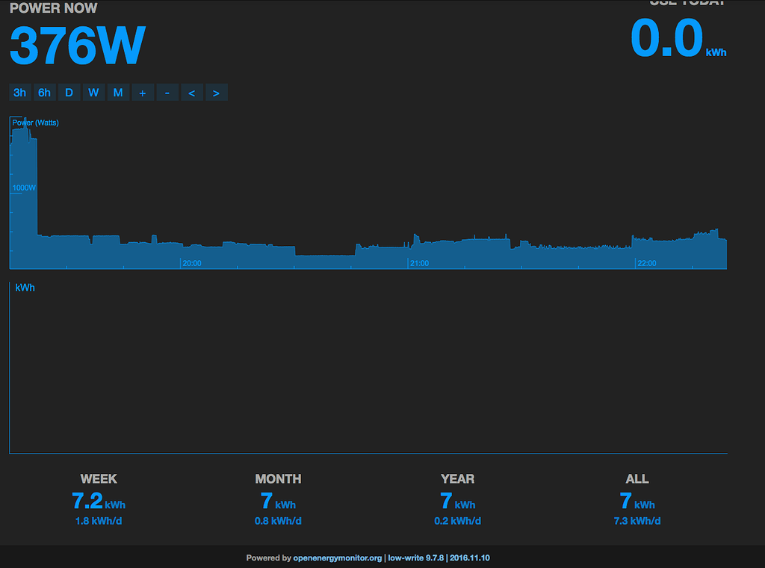Viewport: 765px width, 568px height.
Task: Pan forward with the > arrow button
Action: [216, 92]
